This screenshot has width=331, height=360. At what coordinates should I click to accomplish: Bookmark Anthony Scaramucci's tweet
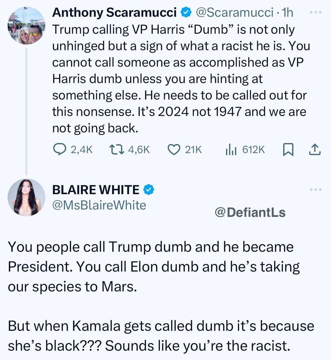[x=288, y=150]
